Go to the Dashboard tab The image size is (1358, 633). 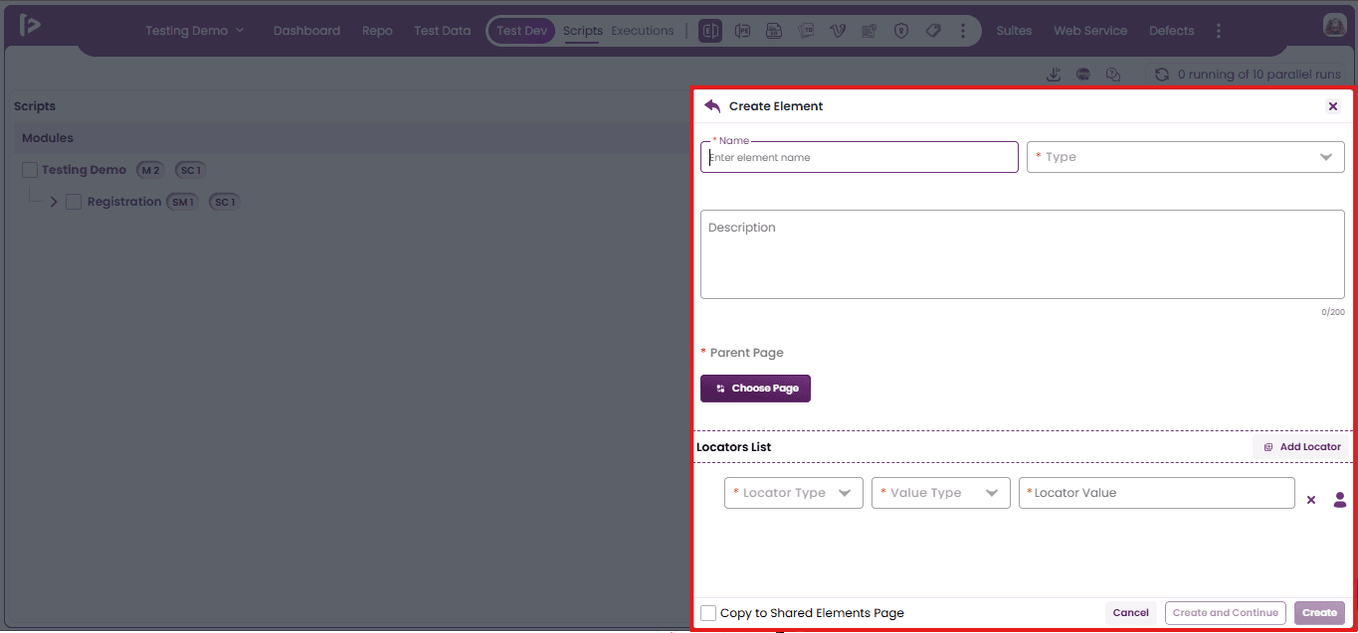pyautogui.click(x=306, y=31)
